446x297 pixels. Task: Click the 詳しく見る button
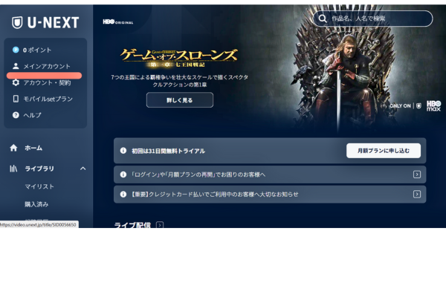point(179,99)
